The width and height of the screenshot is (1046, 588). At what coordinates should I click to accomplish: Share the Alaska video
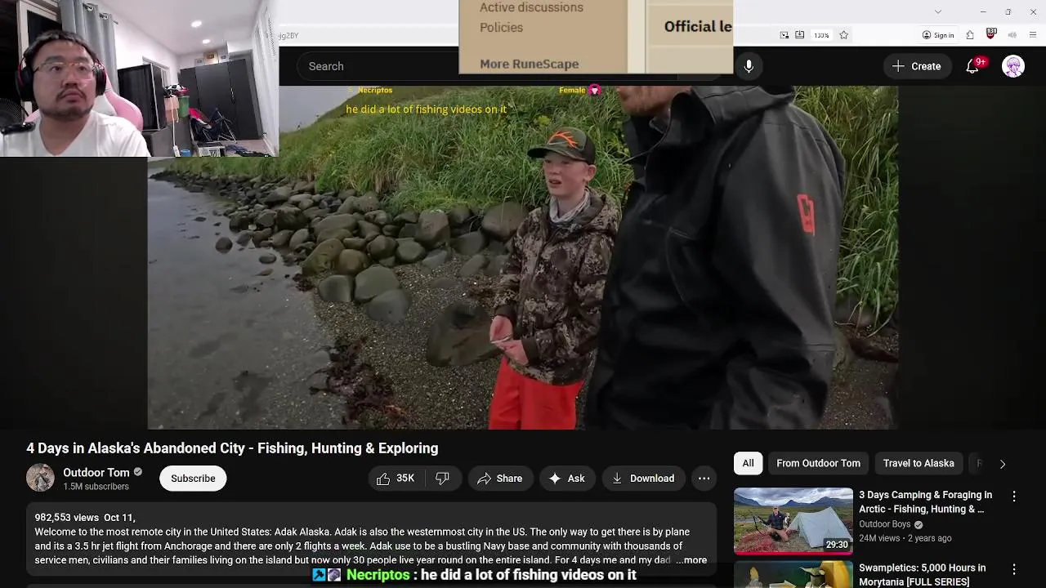pyautogui.click(x=499, y=479)
